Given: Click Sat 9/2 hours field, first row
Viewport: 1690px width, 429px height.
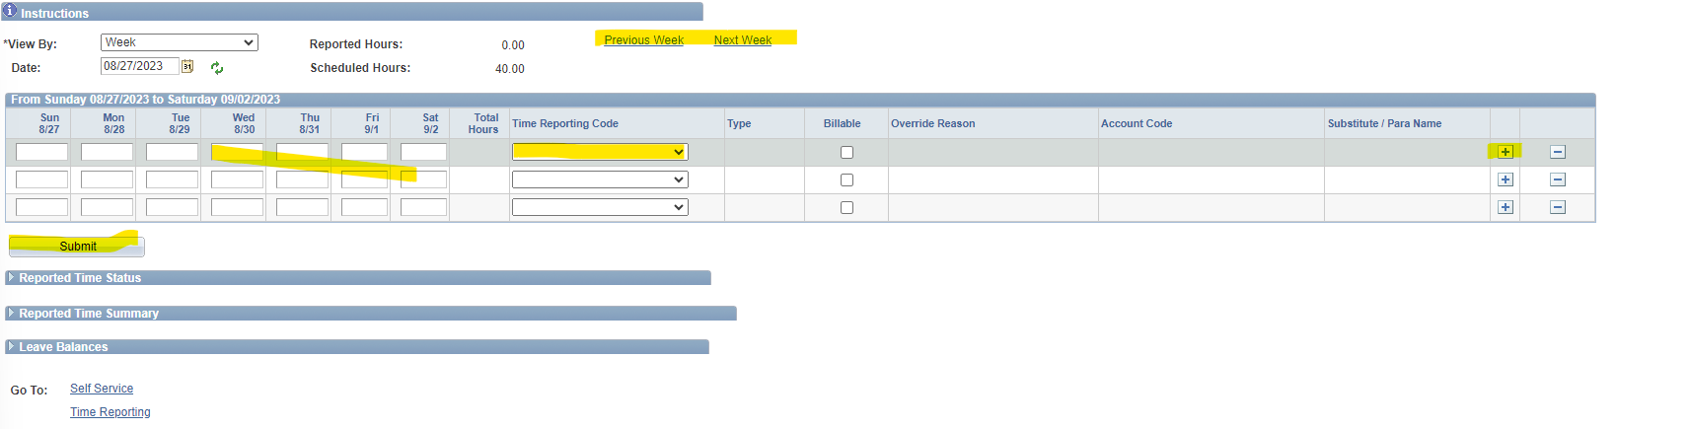Looking at the screenshot, I should tap(423, 152).
